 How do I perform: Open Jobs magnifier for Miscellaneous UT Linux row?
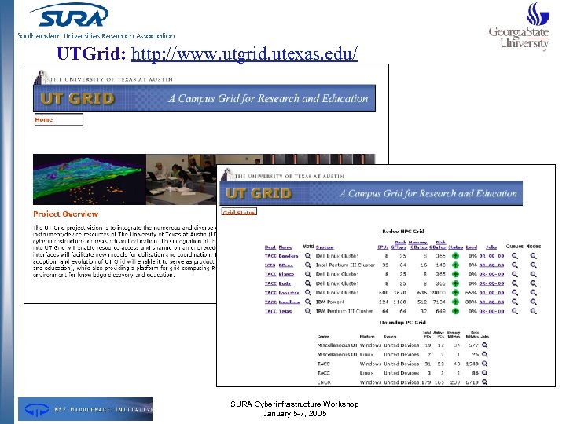tap(484, 354)
